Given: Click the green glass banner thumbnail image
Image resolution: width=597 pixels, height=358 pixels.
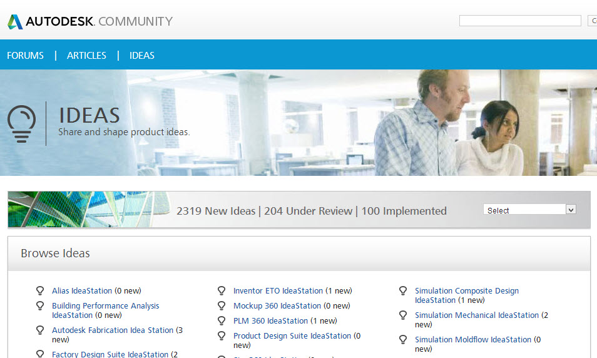Looking at the screenshot, I should [x=89, y=210].
